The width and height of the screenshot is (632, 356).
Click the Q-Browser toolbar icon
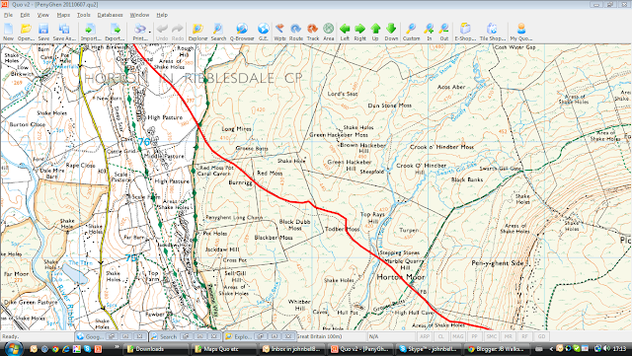click(x=242, y=32)
